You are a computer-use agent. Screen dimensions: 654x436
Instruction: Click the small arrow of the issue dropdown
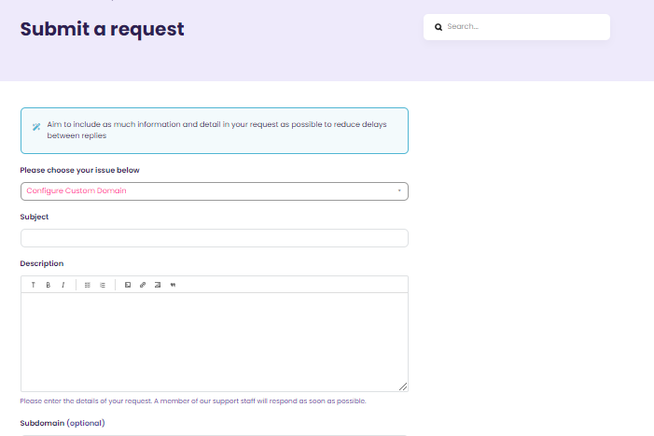click(x=399, y=190)
